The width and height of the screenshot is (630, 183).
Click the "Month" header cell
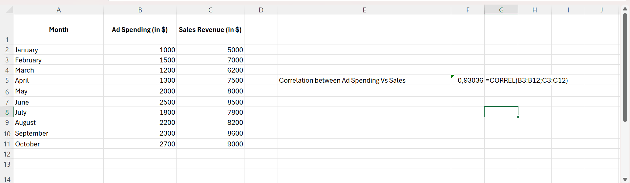[59, 30]
